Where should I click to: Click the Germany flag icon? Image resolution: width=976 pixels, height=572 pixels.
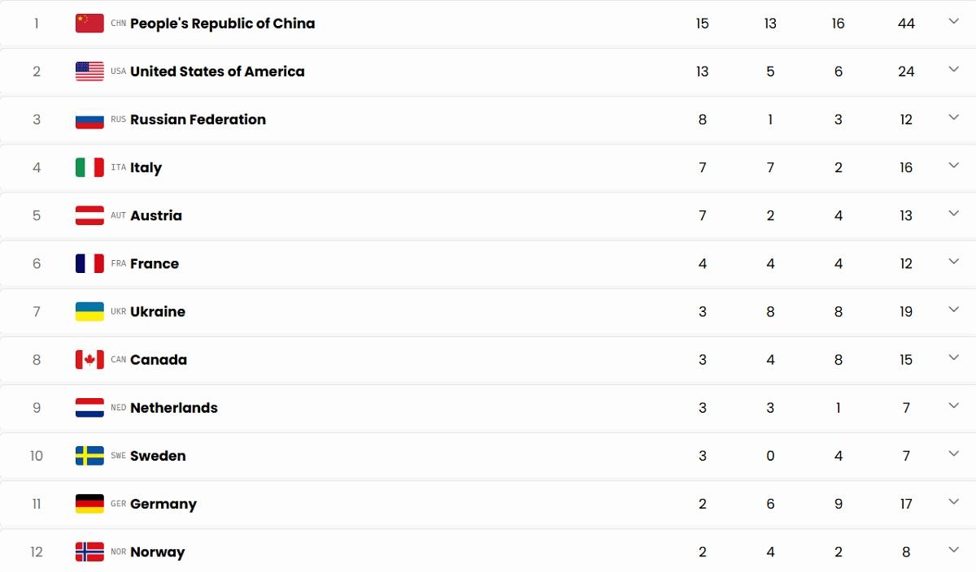click(89, 504)
